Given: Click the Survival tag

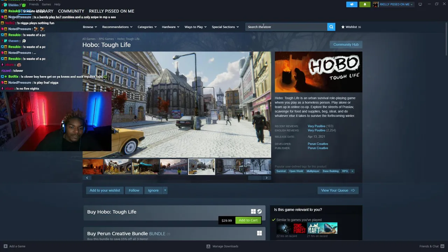Looking at the screenshot, I should click(x=281, y=171).
